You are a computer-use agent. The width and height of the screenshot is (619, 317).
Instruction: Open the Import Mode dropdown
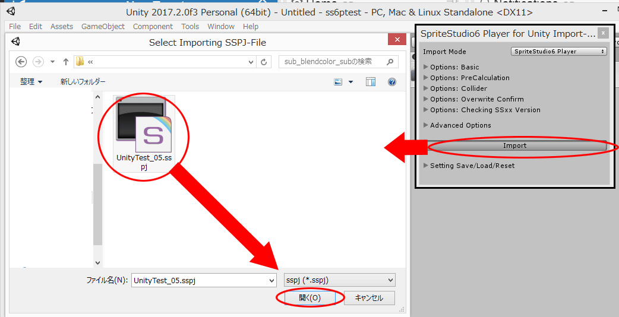click(558, 51)
